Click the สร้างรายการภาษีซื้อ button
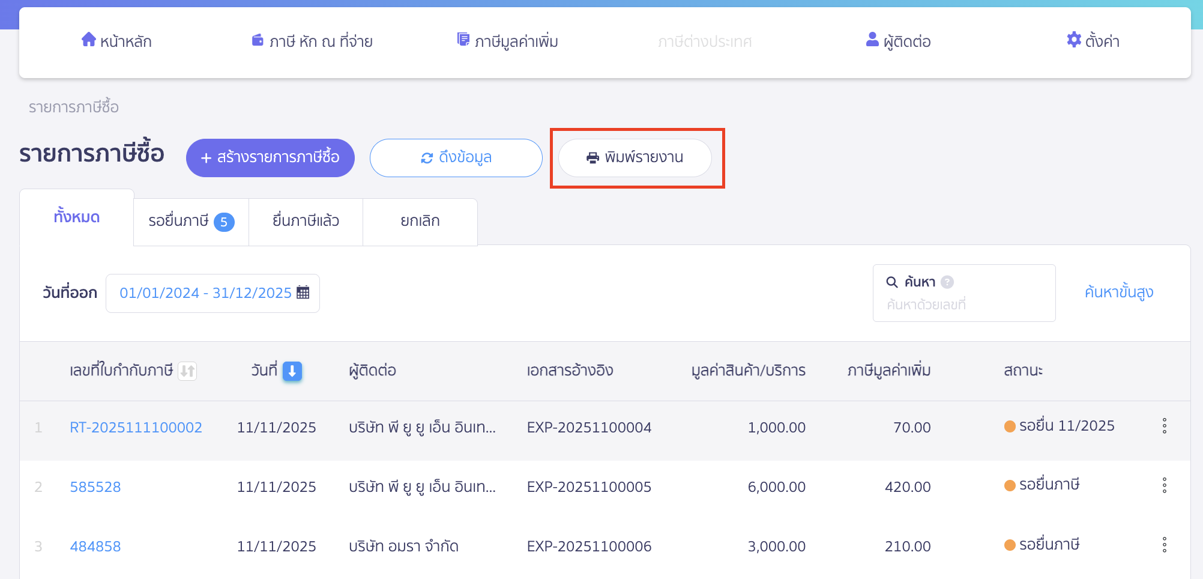The image size is (1203, 579). pos(270,158)
